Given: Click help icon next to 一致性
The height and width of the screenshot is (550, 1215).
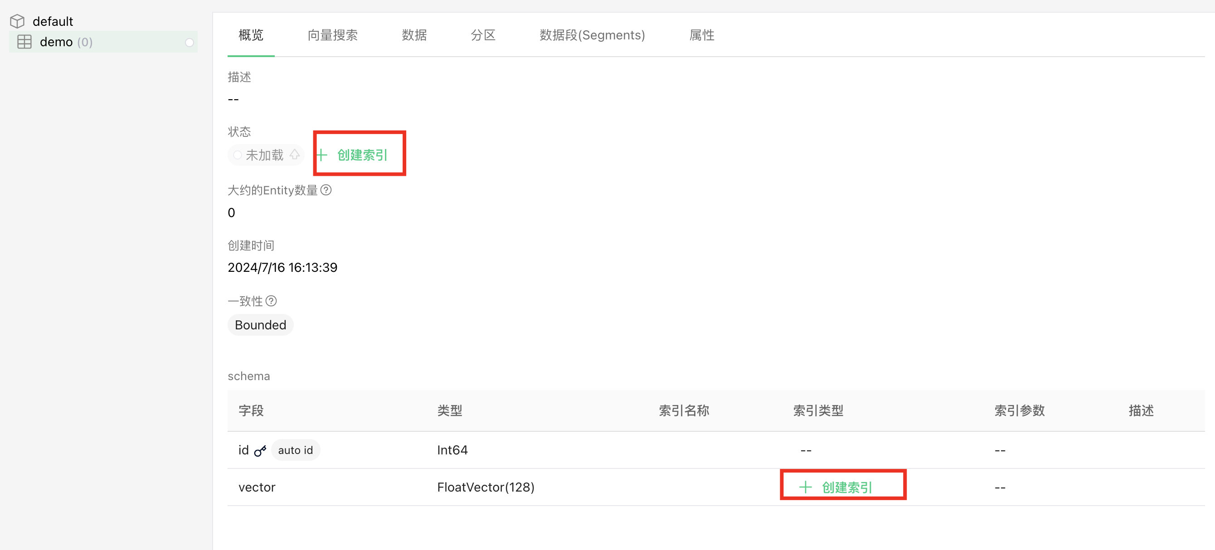Looking at the screenshot, I should 271,301.
